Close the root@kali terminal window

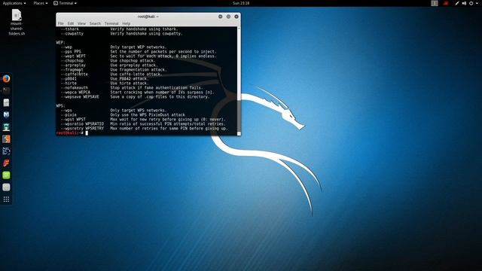(236, 17)
